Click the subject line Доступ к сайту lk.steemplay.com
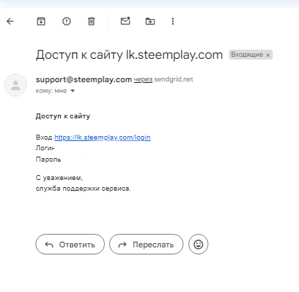299x292 pixels. pos(129,55)
